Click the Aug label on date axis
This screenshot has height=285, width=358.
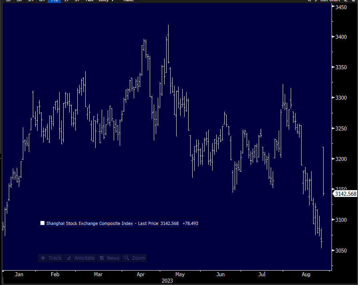306,274
